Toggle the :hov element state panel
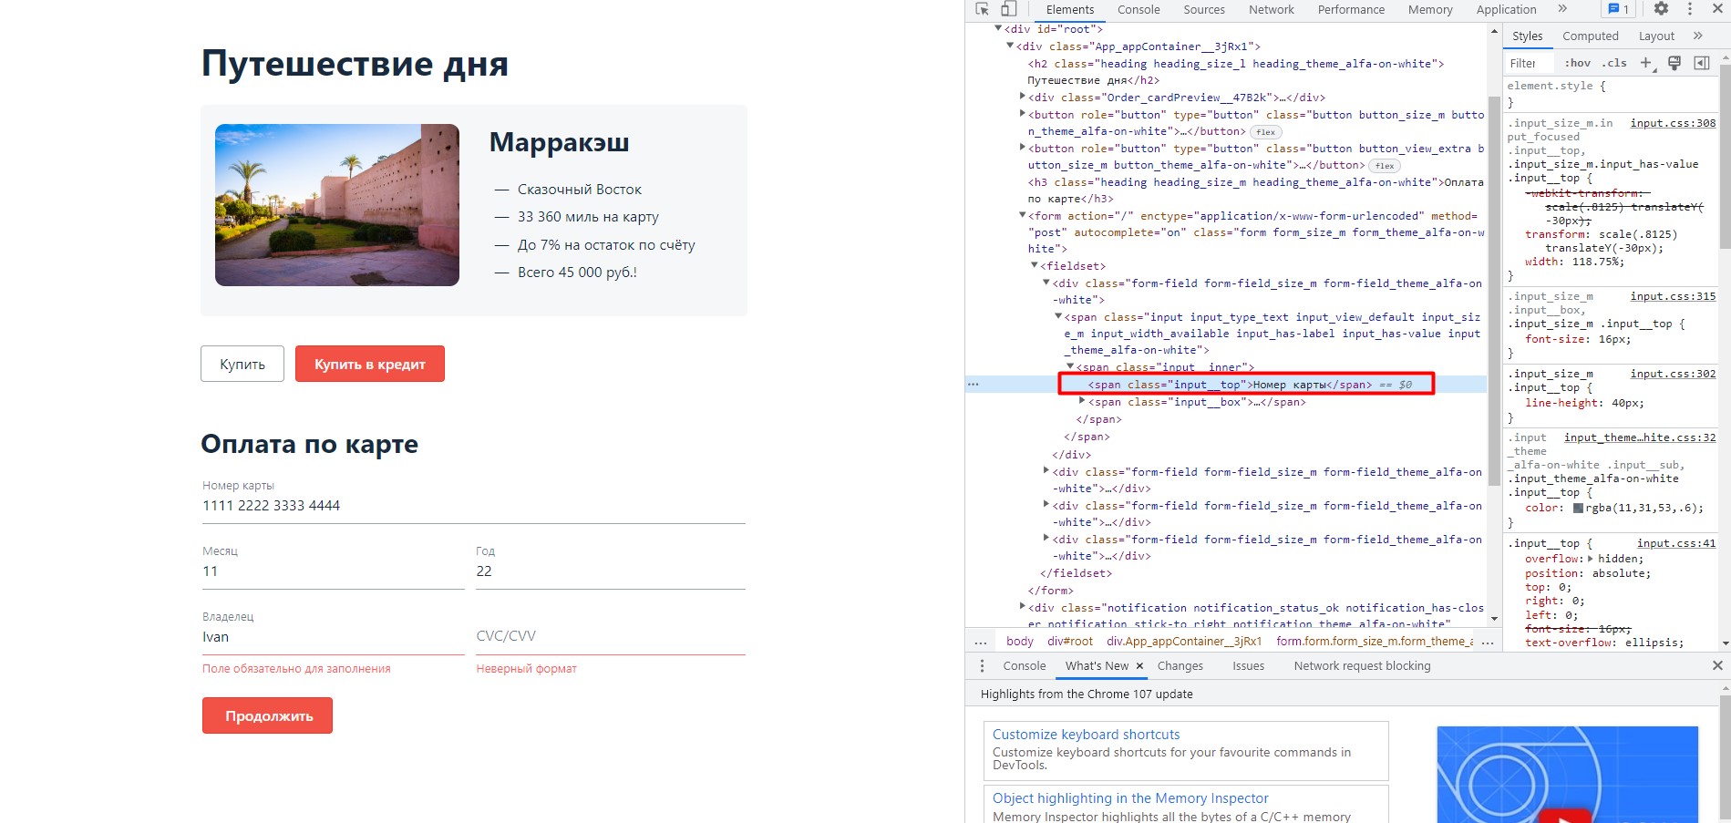Viewport: 1731px width, 823px height. [x=1577, y=62]
